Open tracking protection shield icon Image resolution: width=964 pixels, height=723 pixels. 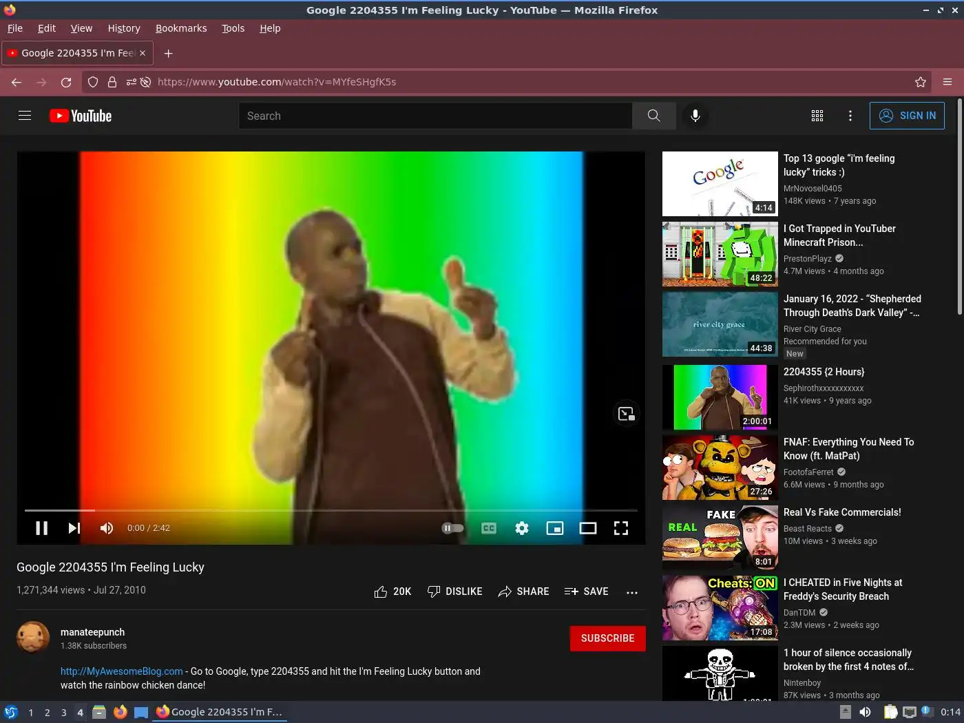coord(93,82)
